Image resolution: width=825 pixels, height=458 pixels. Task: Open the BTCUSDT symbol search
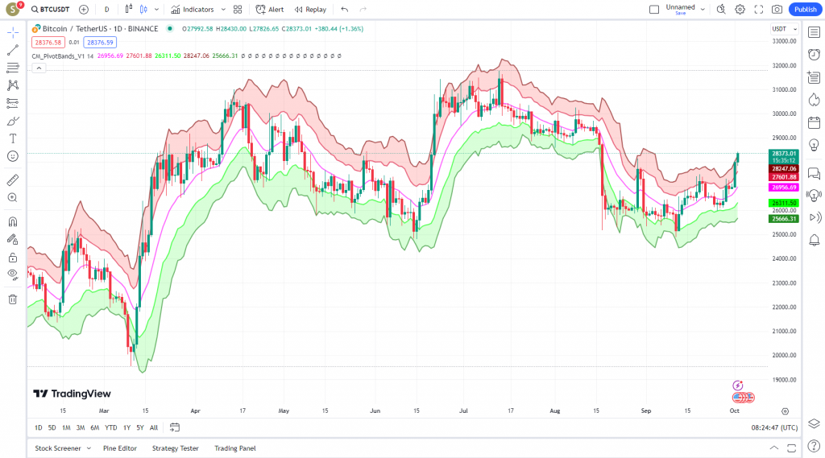[50, 10]
